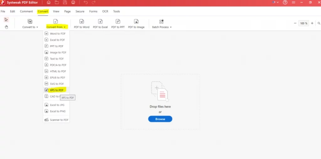321x159 pixels.
Task: Collapse the Convert from dropdown
Action: (x=56, y=24)
